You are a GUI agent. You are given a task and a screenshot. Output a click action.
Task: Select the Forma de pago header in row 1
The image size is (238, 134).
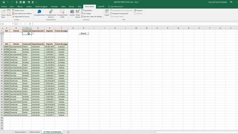click(x=61, y=31)
